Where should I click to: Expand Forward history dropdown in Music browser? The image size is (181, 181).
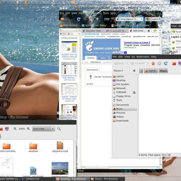tap(148, 63)
